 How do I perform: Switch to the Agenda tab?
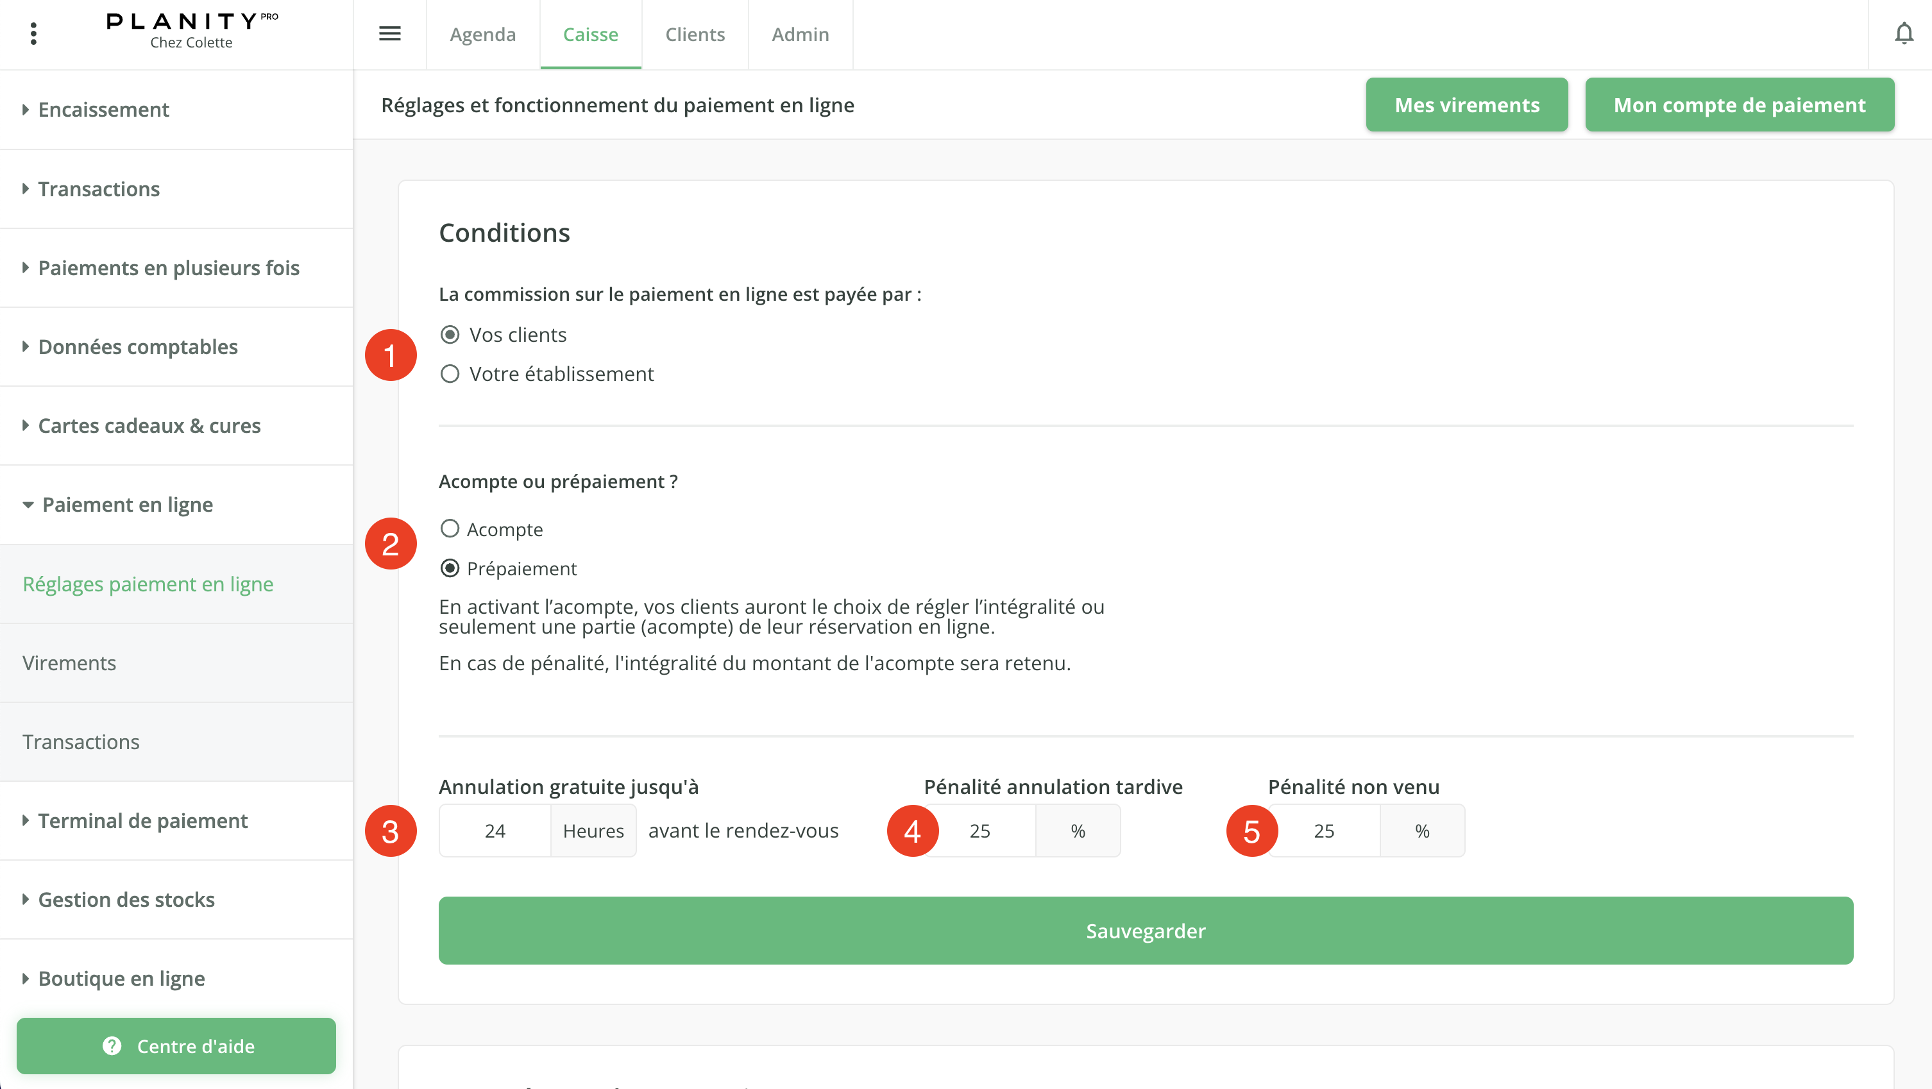482,35
